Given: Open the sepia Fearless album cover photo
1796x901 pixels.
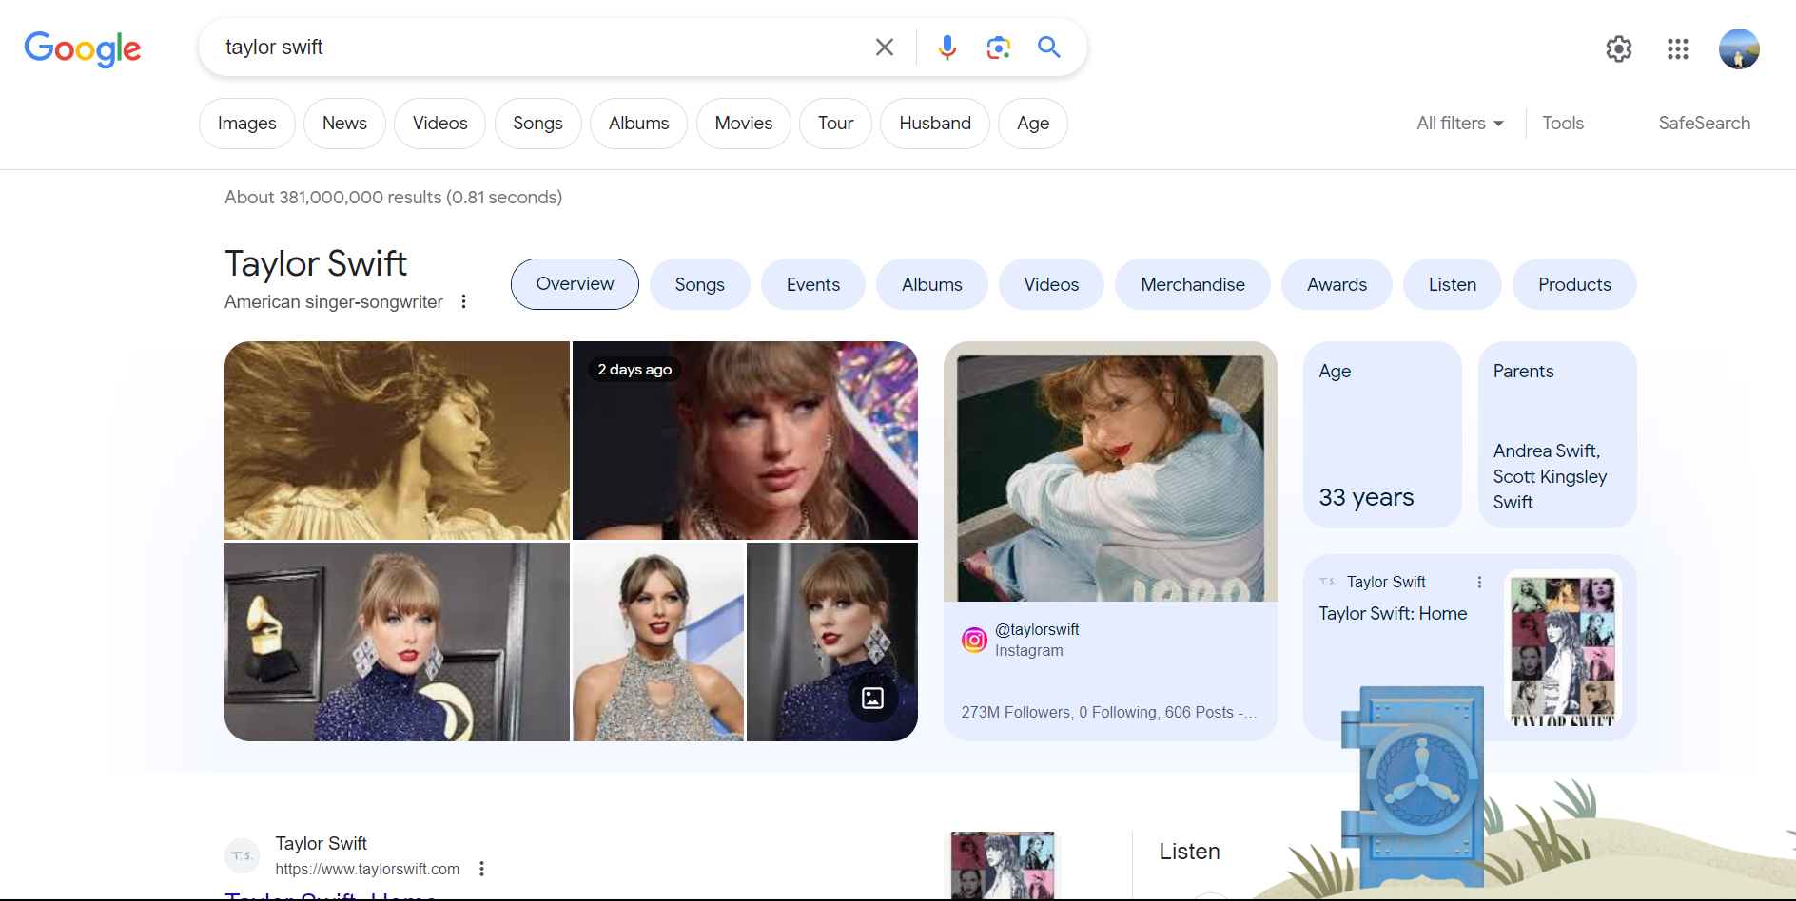Looking at the screenshot, I should click(397, 440).
